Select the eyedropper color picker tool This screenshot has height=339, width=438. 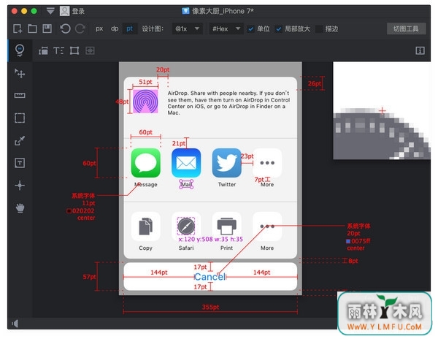[20, 140]
